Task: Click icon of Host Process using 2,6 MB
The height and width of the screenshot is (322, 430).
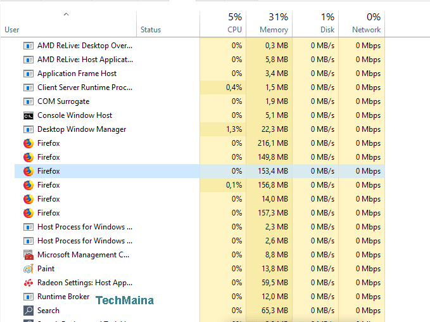Action: pos(28,241)
